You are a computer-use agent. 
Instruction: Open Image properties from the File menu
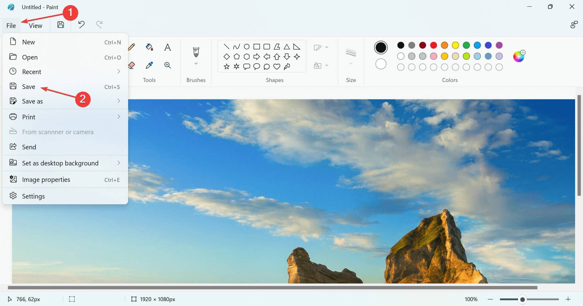point(65,179)
